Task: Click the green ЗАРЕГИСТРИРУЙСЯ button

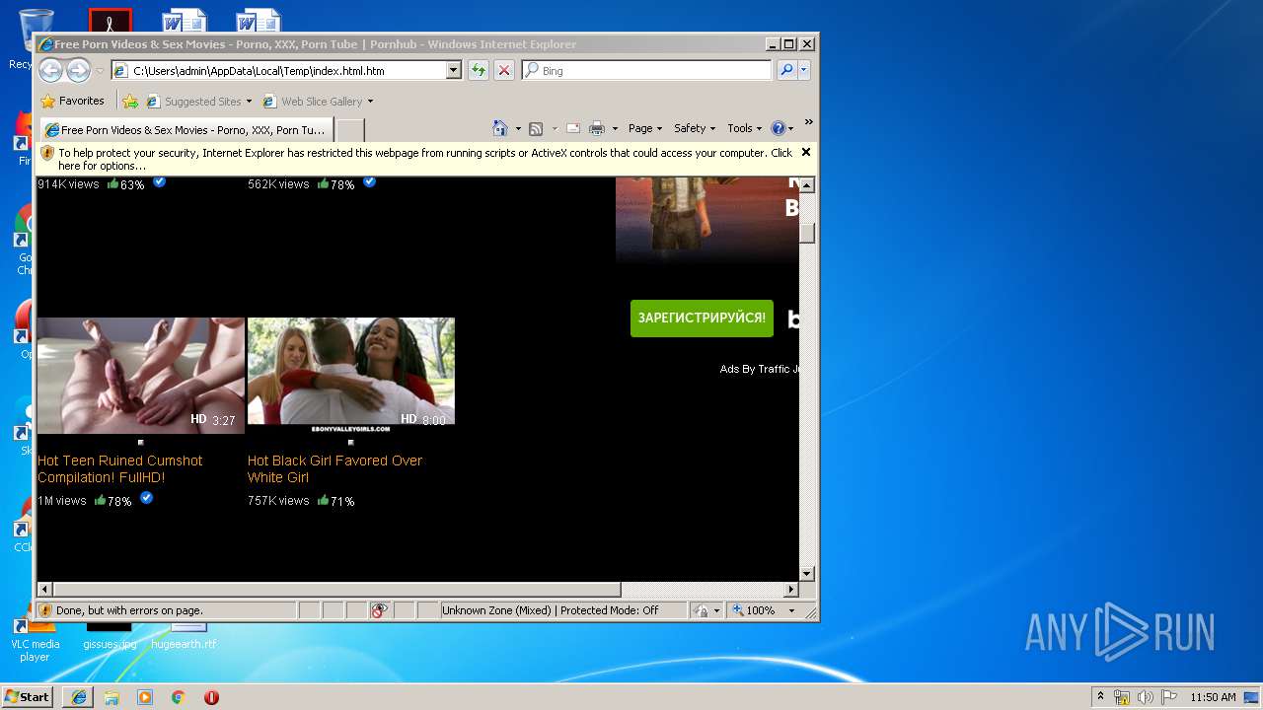Action: coord(702,319)
